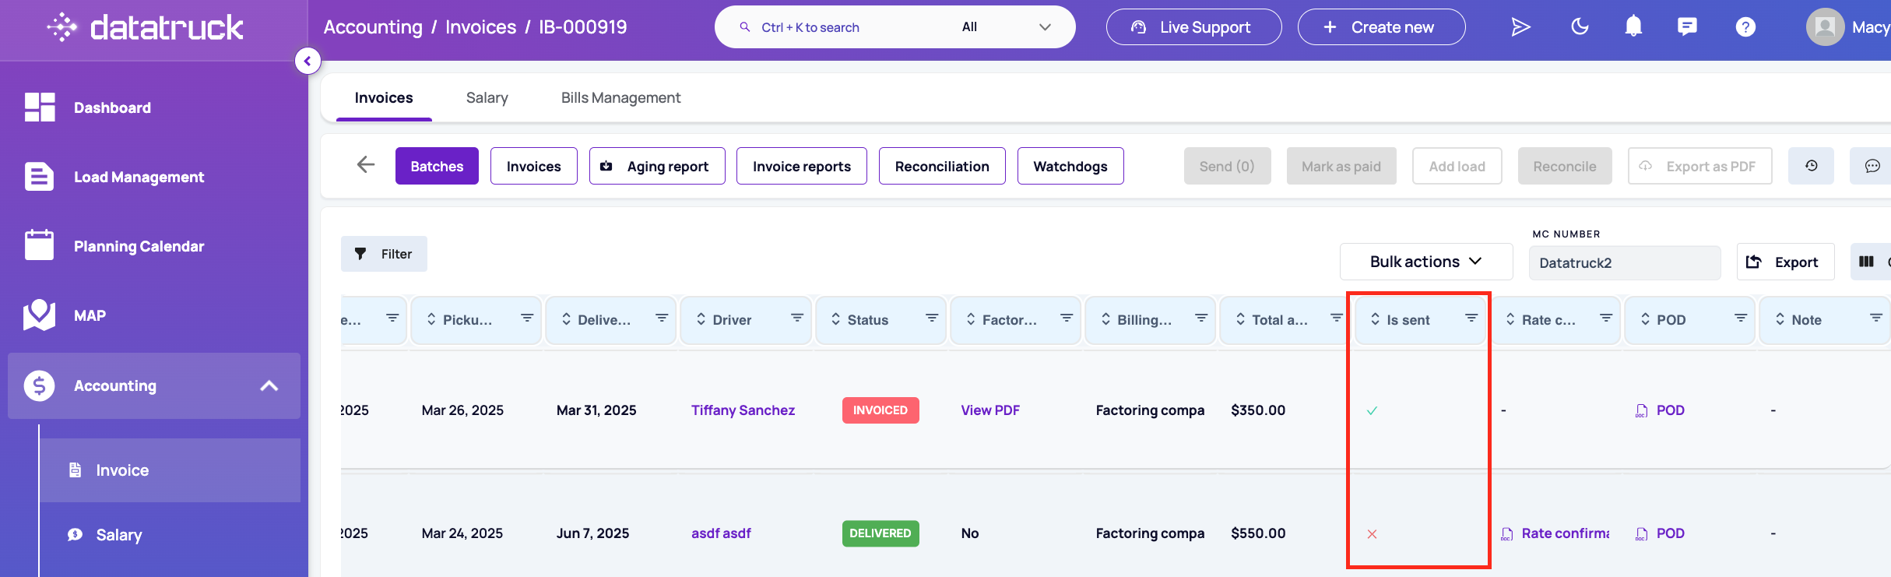Switch to the Salary tab
This screenshot has width=1891, height=577.
487,97
